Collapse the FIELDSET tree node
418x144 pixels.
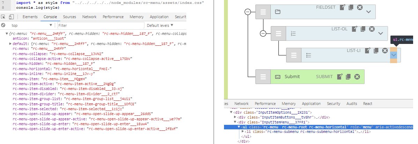click(x=248, y=12)
